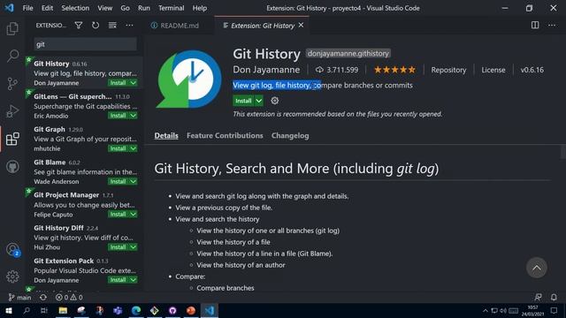Screen dimensions: 566x318
Task: Open editor more actions ellipsis
Action: tap(552, 26)
